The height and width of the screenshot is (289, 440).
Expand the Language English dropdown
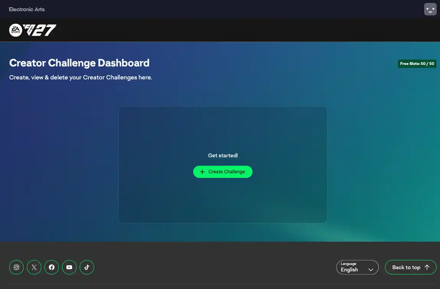357,267
